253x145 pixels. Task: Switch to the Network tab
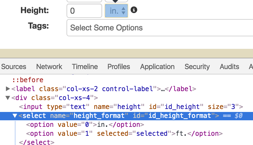(x=49, y=67)
